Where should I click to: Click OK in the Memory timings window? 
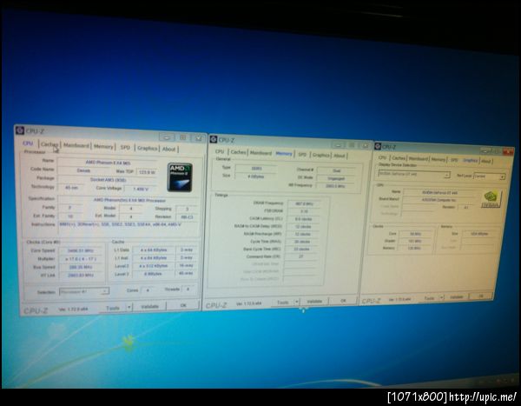tap(343, 300)
